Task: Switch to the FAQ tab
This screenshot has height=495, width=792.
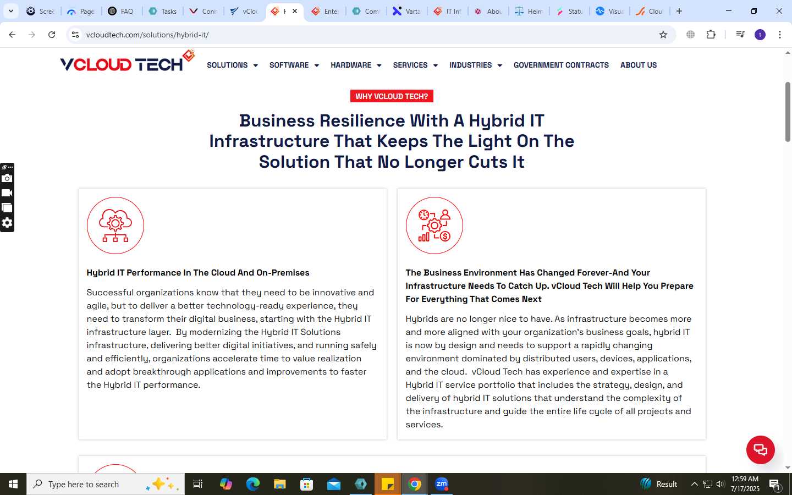Action: pos(122,11)
